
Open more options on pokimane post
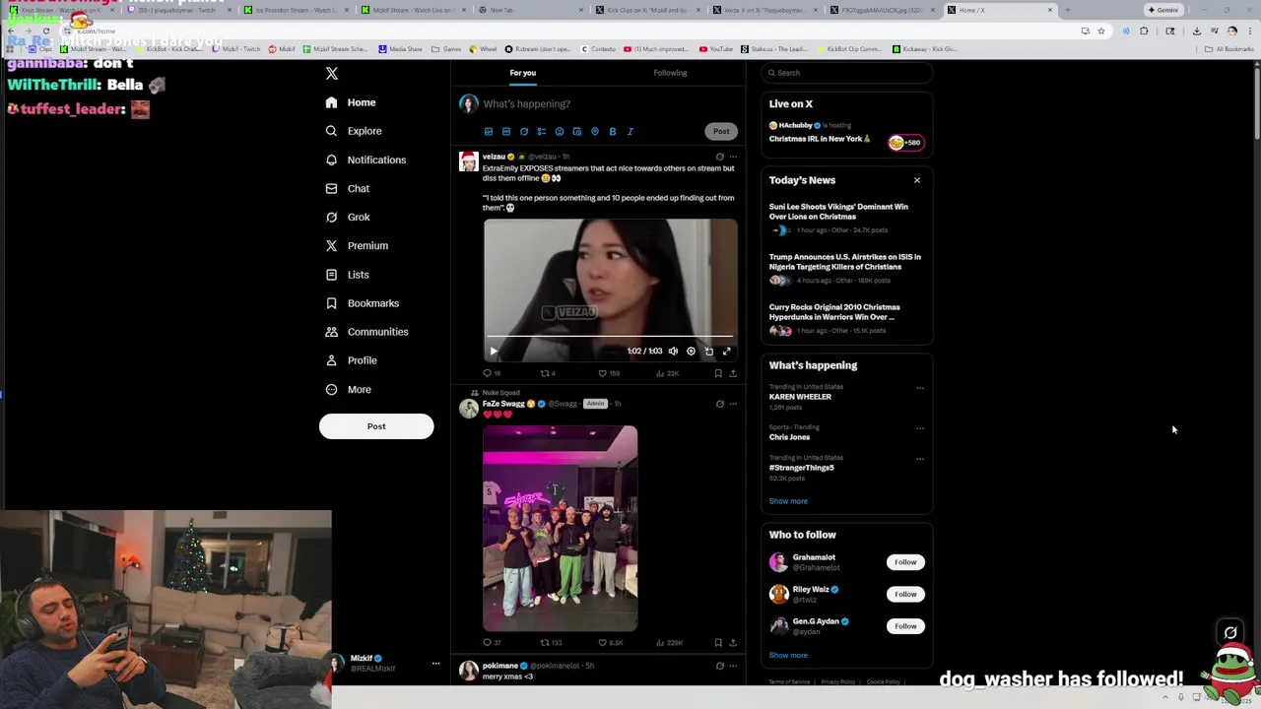(x=733, y=666)
